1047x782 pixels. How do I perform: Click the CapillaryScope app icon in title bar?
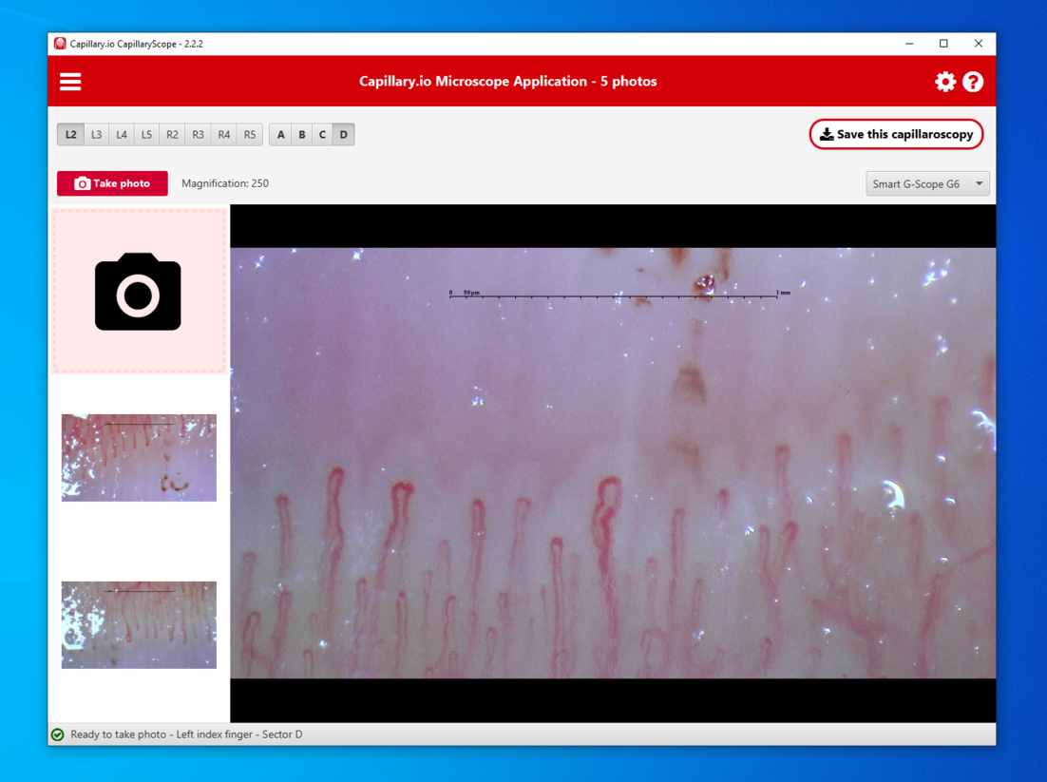(60, 44)
